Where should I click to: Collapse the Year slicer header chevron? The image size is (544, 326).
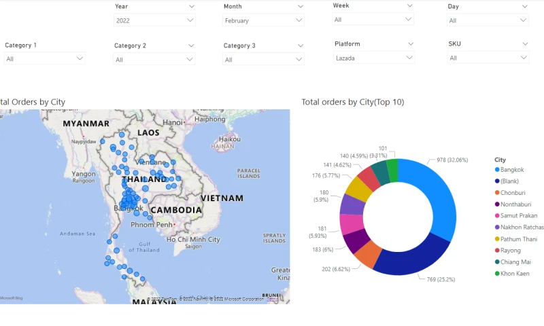click(x=192, y=7)
